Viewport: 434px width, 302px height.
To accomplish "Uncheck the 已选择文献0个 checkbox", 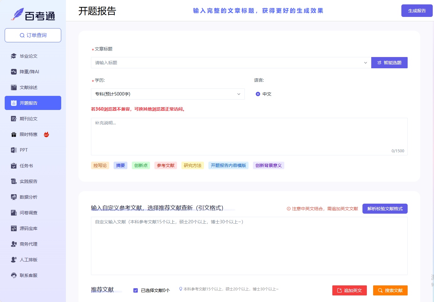I will [136, 290].
